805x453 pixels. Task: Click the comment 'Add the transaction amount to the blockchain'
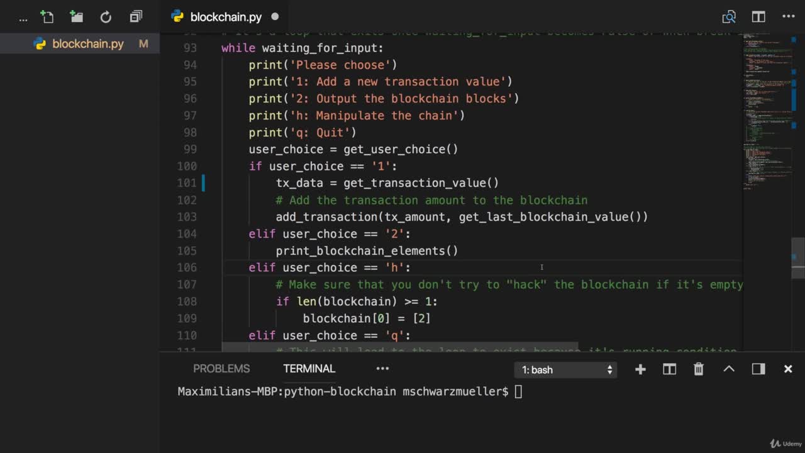pos(431,200)
